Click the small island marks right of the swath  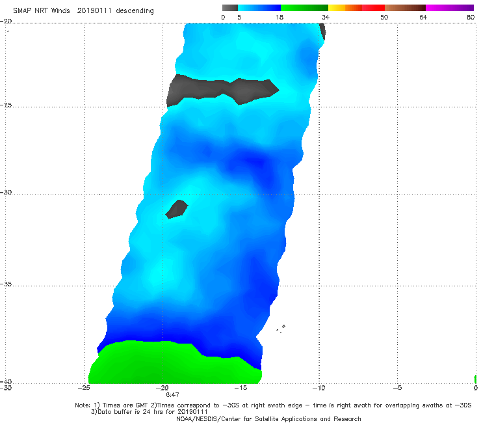pyautogui.click(x=281, y=329)
